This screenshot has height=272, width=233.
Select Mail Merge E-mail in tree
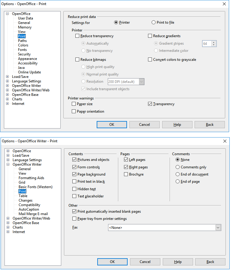33,214
